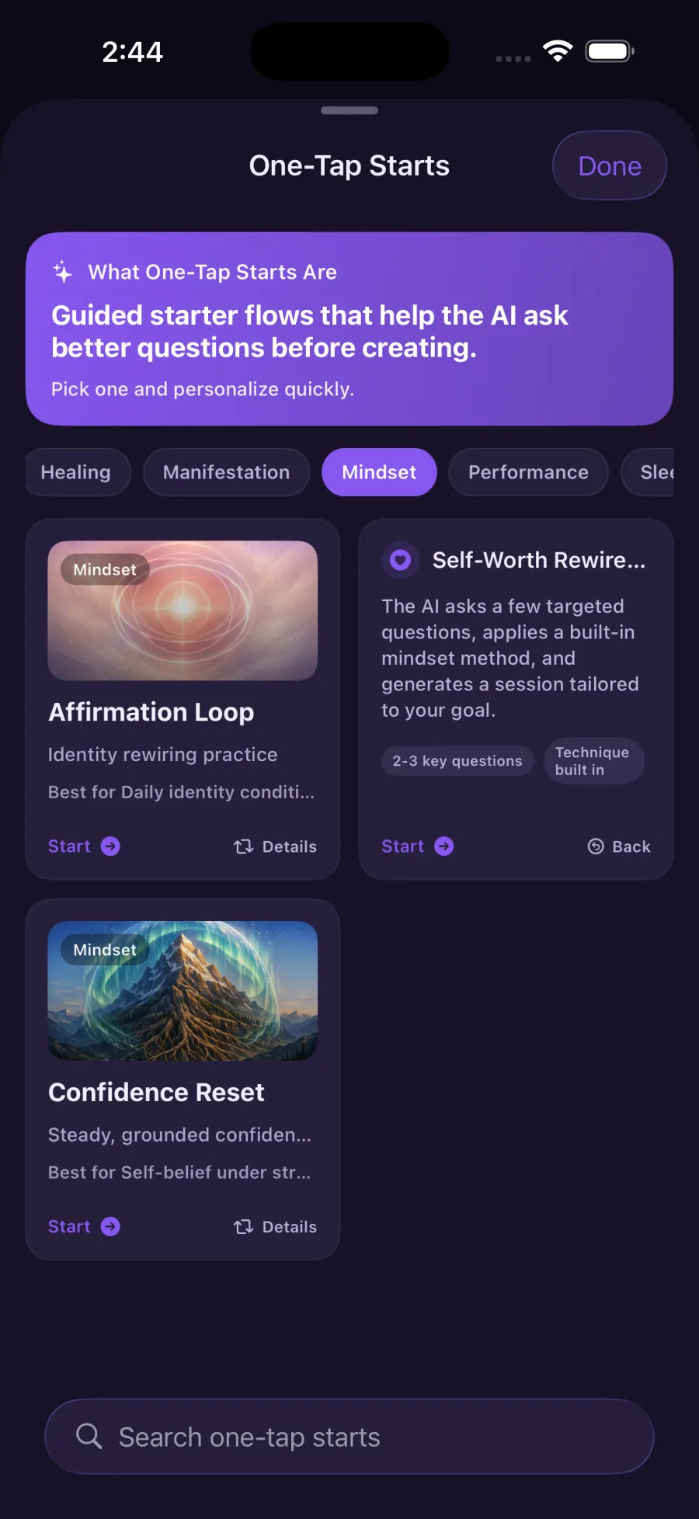Tap the Done button
This screenshot has width=699, height=1519.
(609, 165)
